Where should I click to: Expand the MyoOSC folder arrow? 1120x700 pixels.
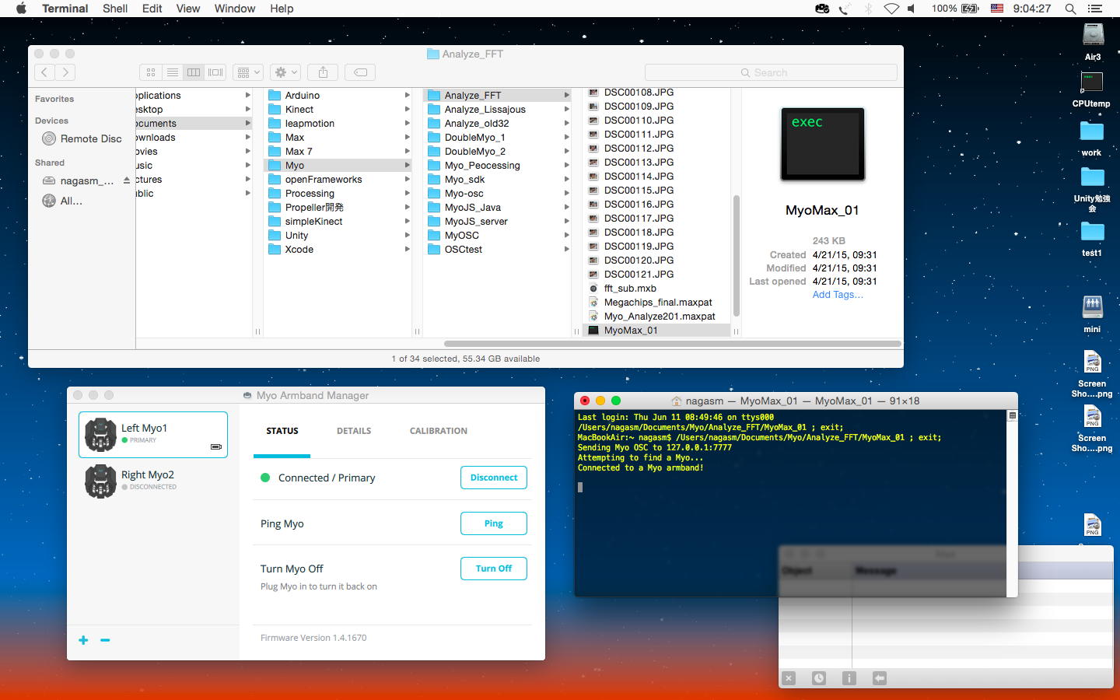point(566,236)
